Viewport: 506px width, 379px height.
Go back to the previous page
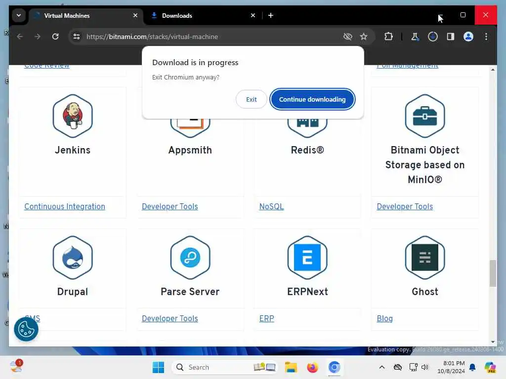pyautogui.click(x=20, y=37)
